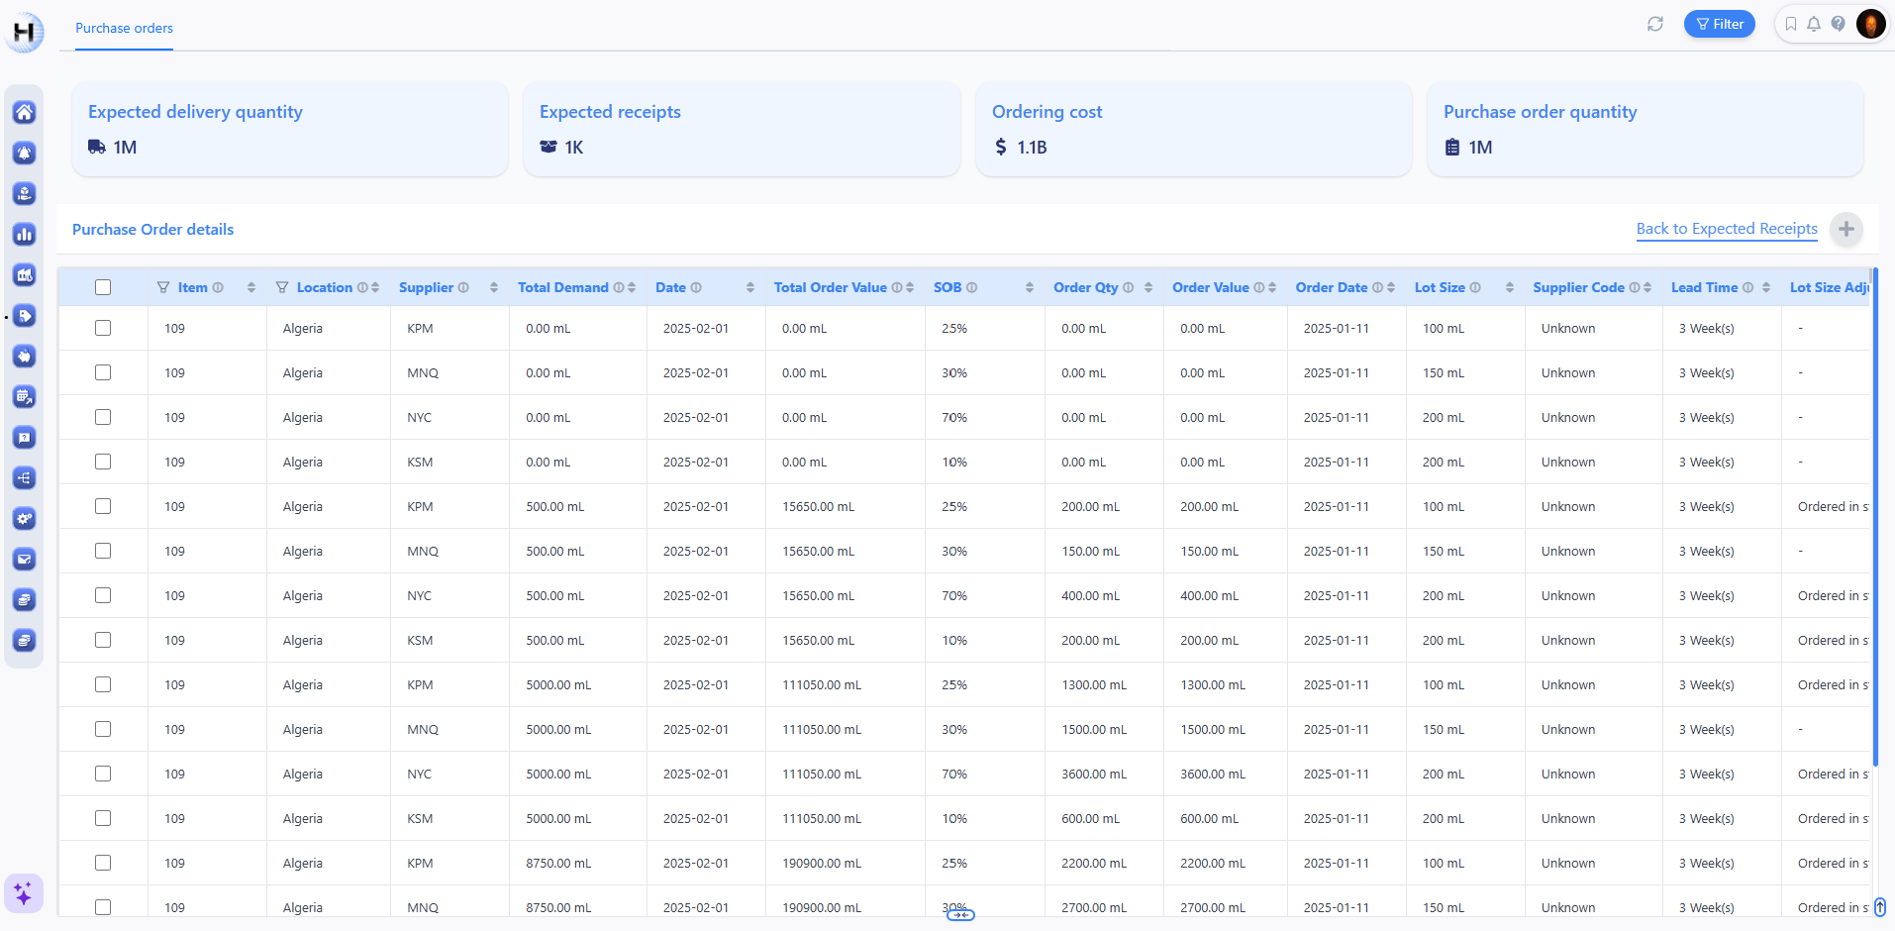Check the MNQ row with 0.00 mL demand
The width and height of the screenshot is (1895, 931).
pos(103,372)
